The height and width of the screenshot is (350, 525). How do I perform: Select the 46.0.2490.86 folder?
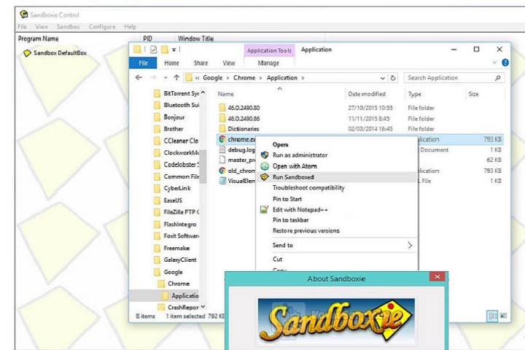244,119
